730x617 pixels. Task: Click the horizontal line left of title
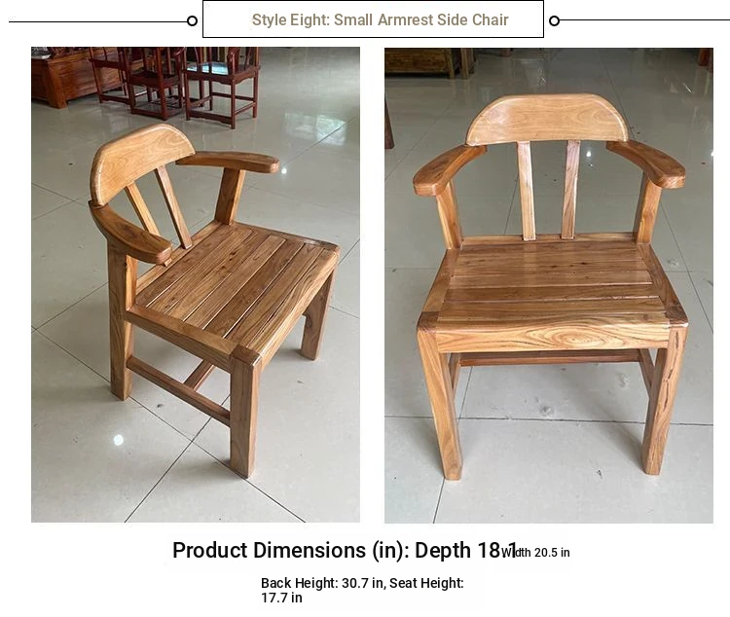pos(97,21)
